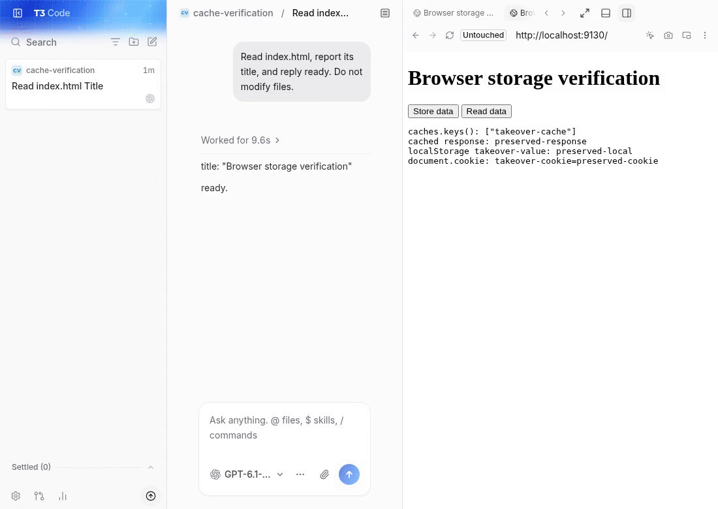Open the device preview icon in browser toolbar
Viewport: 718px width, 509px height.
tap(687, 35)
